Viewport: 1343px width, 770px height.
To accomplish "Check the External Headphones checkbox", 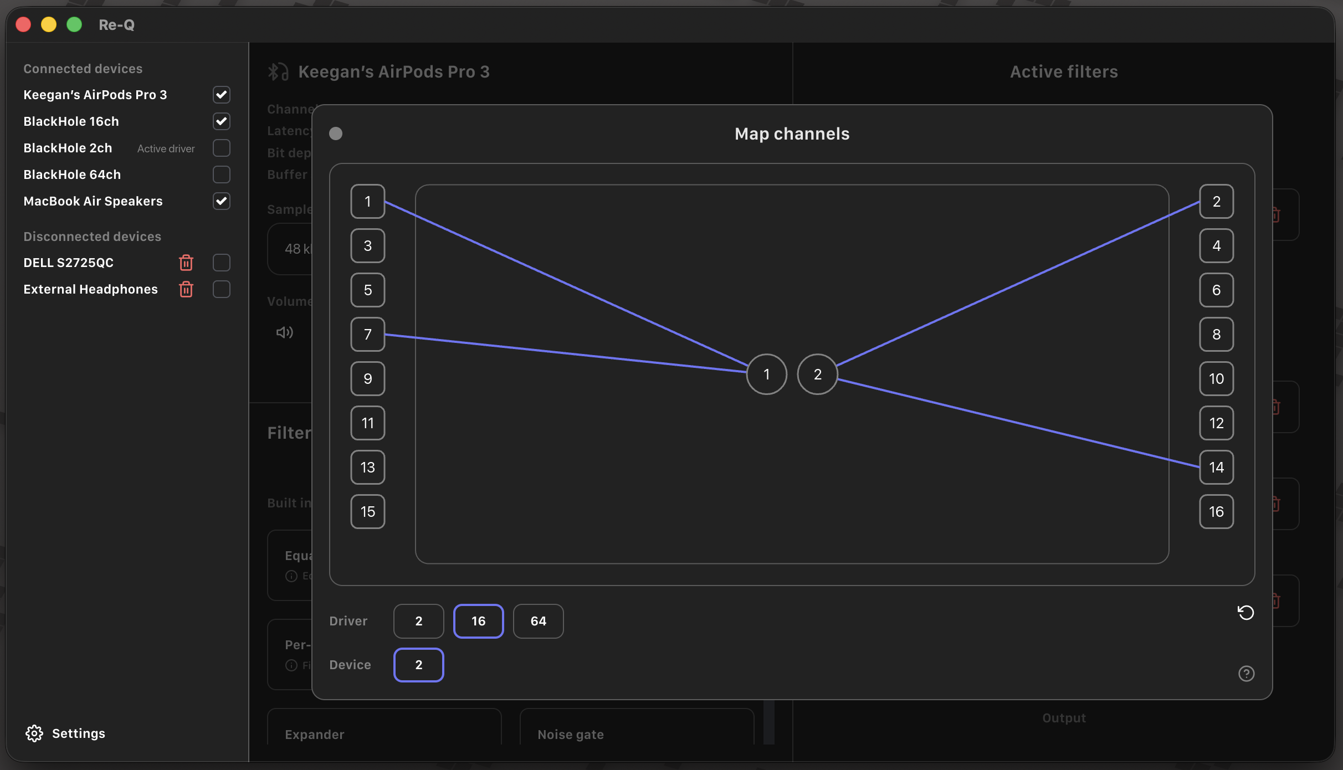I will coord(222,289).
